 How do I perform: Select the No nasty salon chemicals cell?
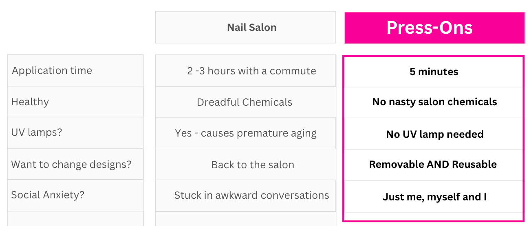(434, 102)
